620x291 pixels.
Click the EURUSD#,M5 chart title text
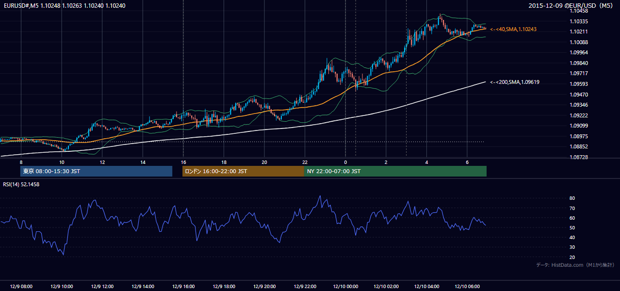click(64, 6)
